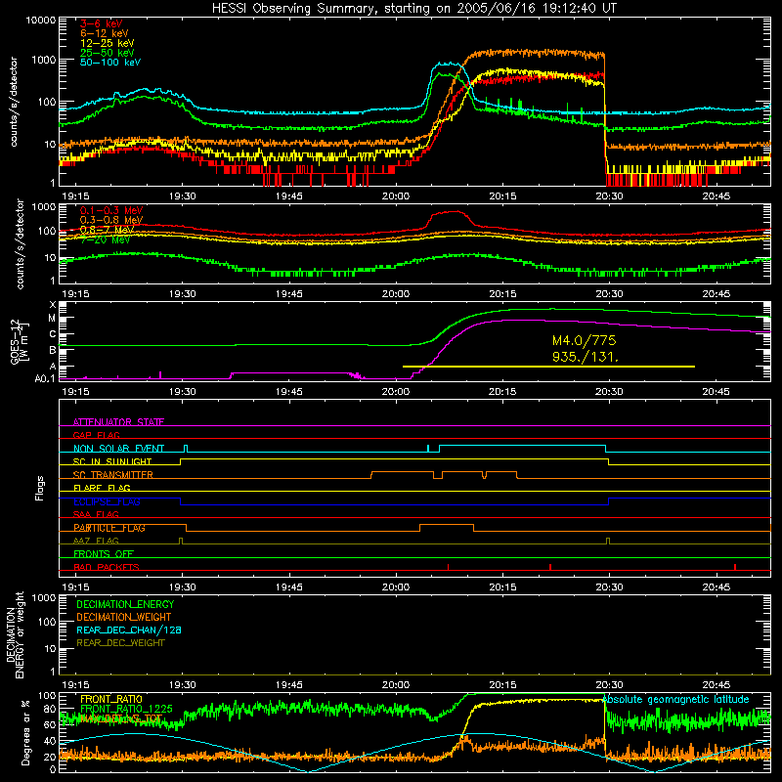
Task: Click the SC_IN_SUNLIGHT flag label
Action: coord(112,461)
